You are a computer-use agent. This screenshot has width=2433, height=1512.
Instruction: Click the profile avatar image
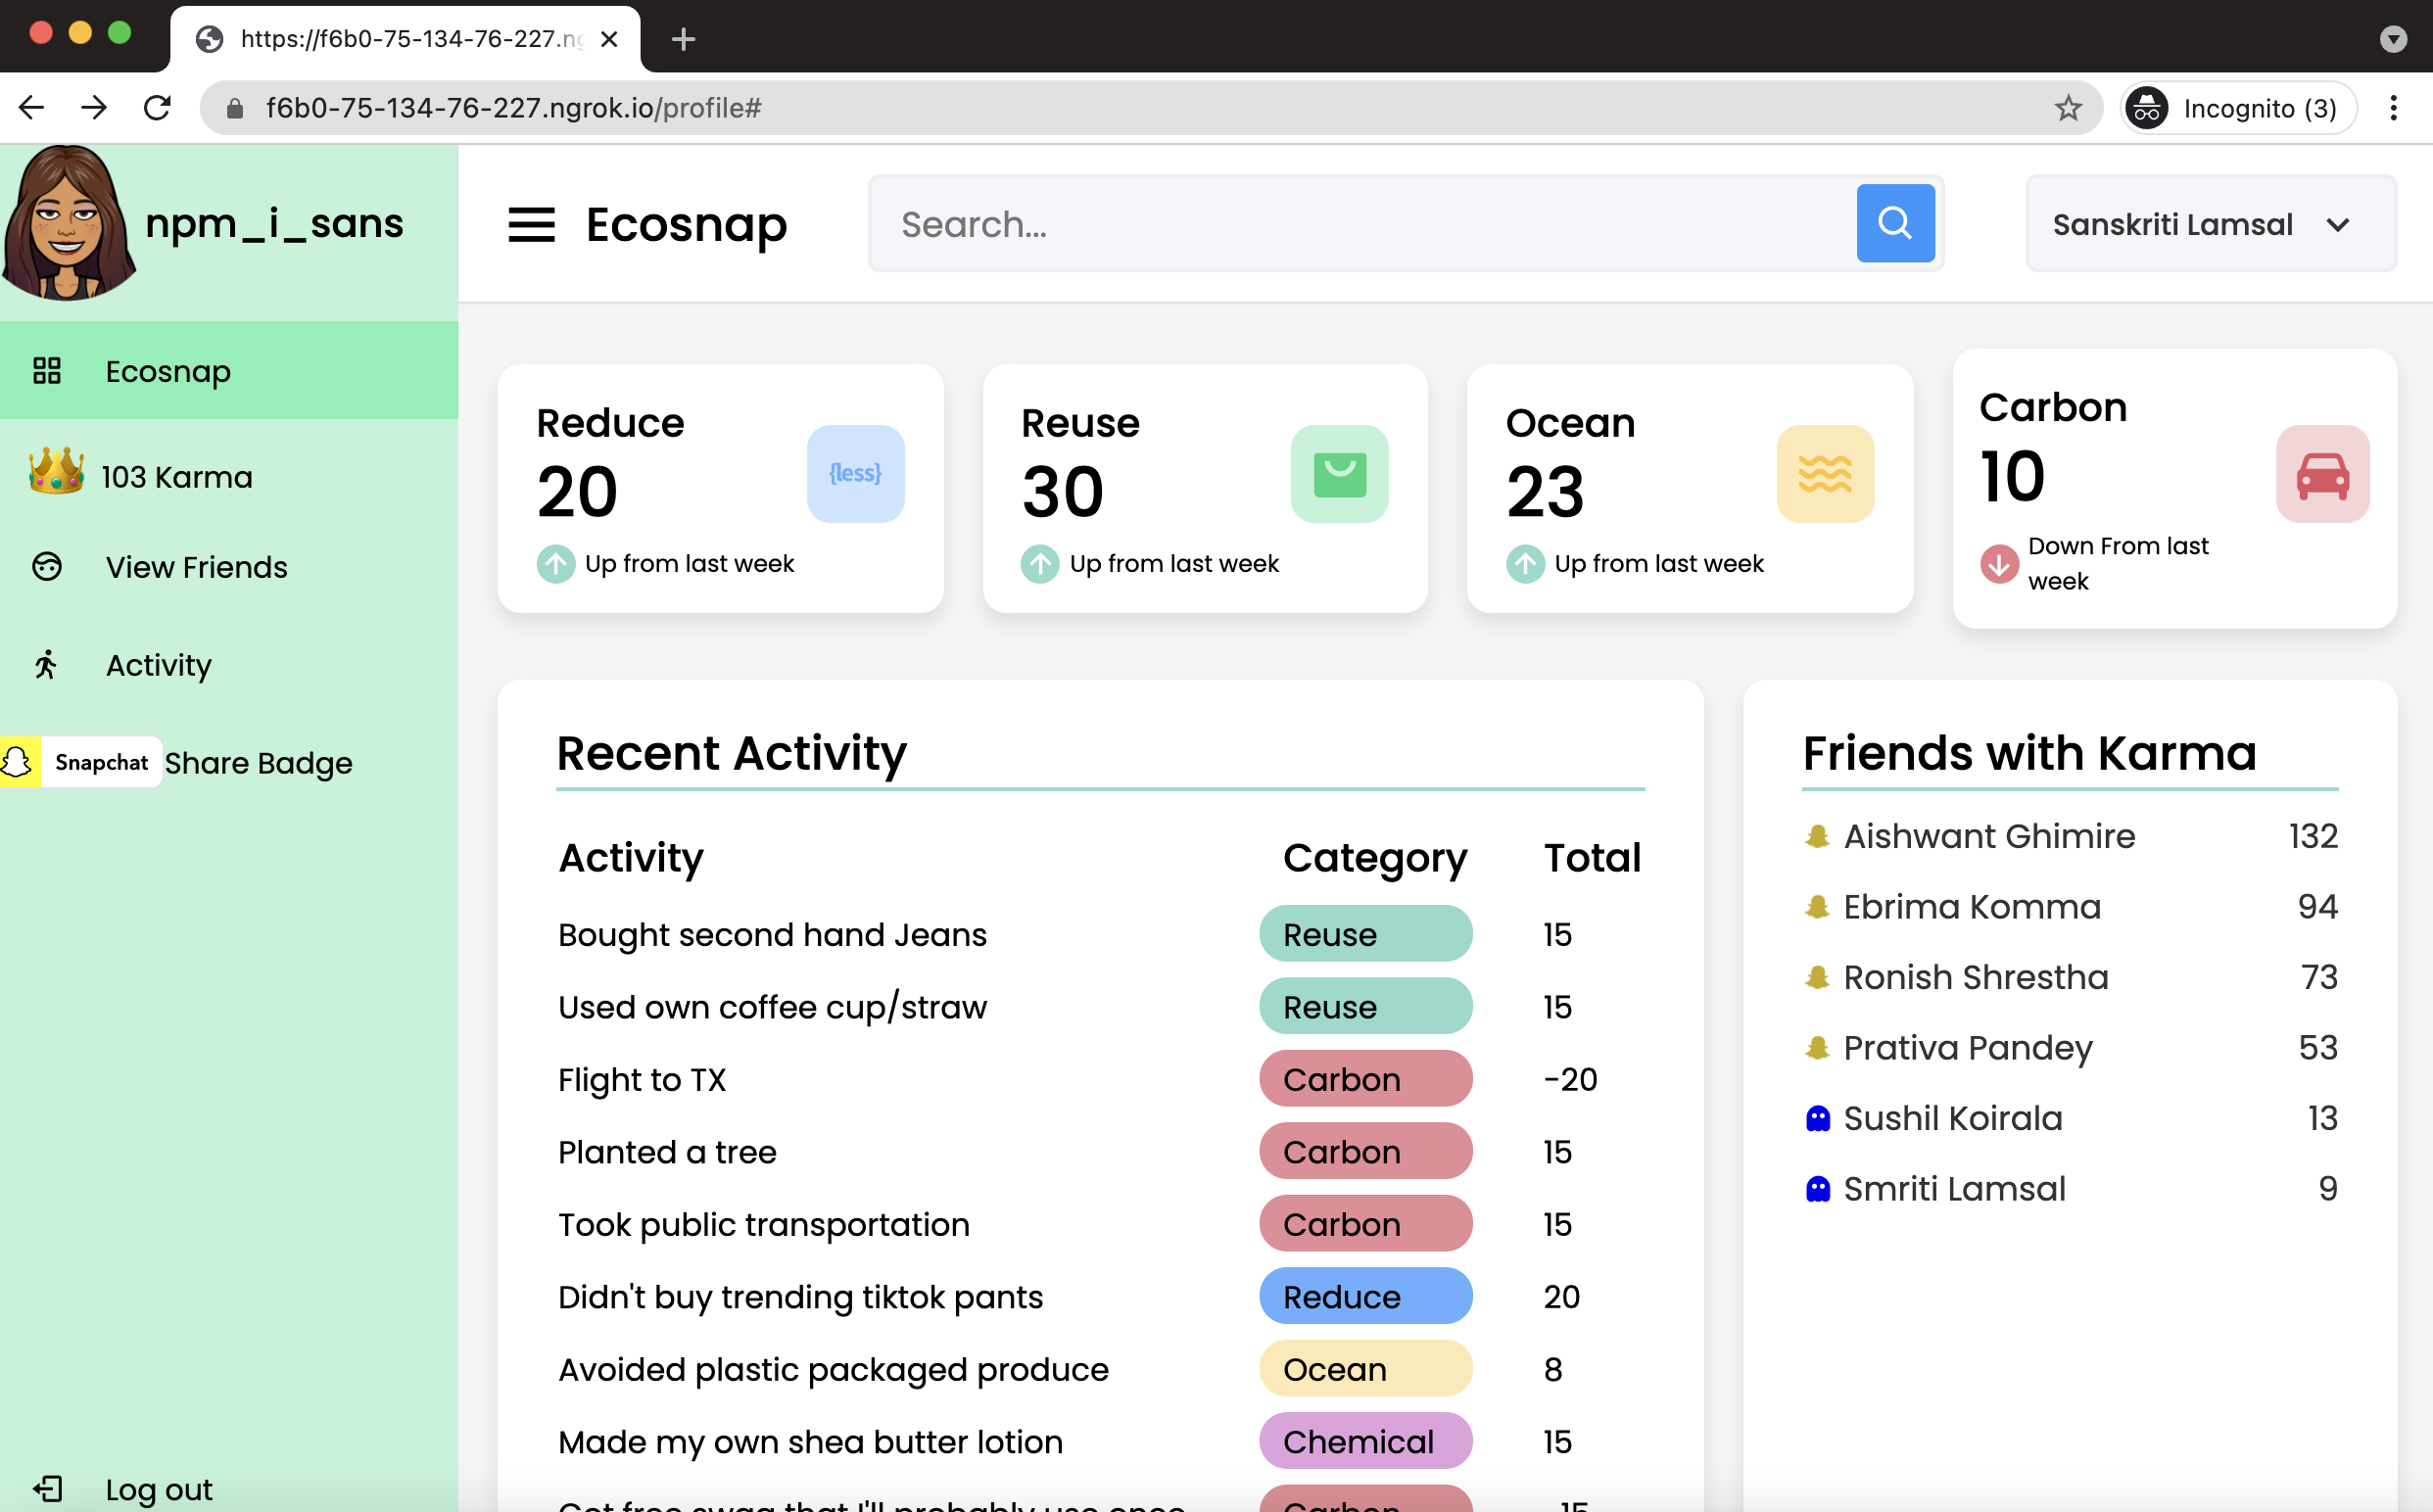click(x=68, y=223)
